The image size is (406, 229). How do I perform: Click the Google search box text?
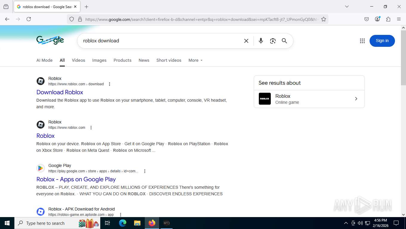point(101,41)
